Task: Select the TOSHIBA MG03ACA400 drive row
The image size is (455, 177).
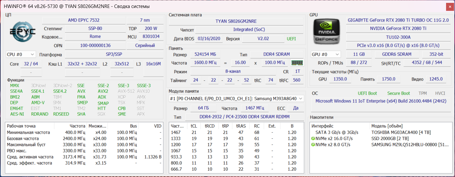Action: click(396, 132)
